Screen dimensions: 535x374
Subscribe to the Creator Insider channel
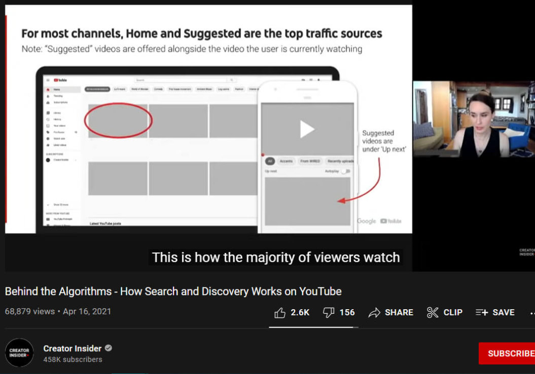[507, 353]
